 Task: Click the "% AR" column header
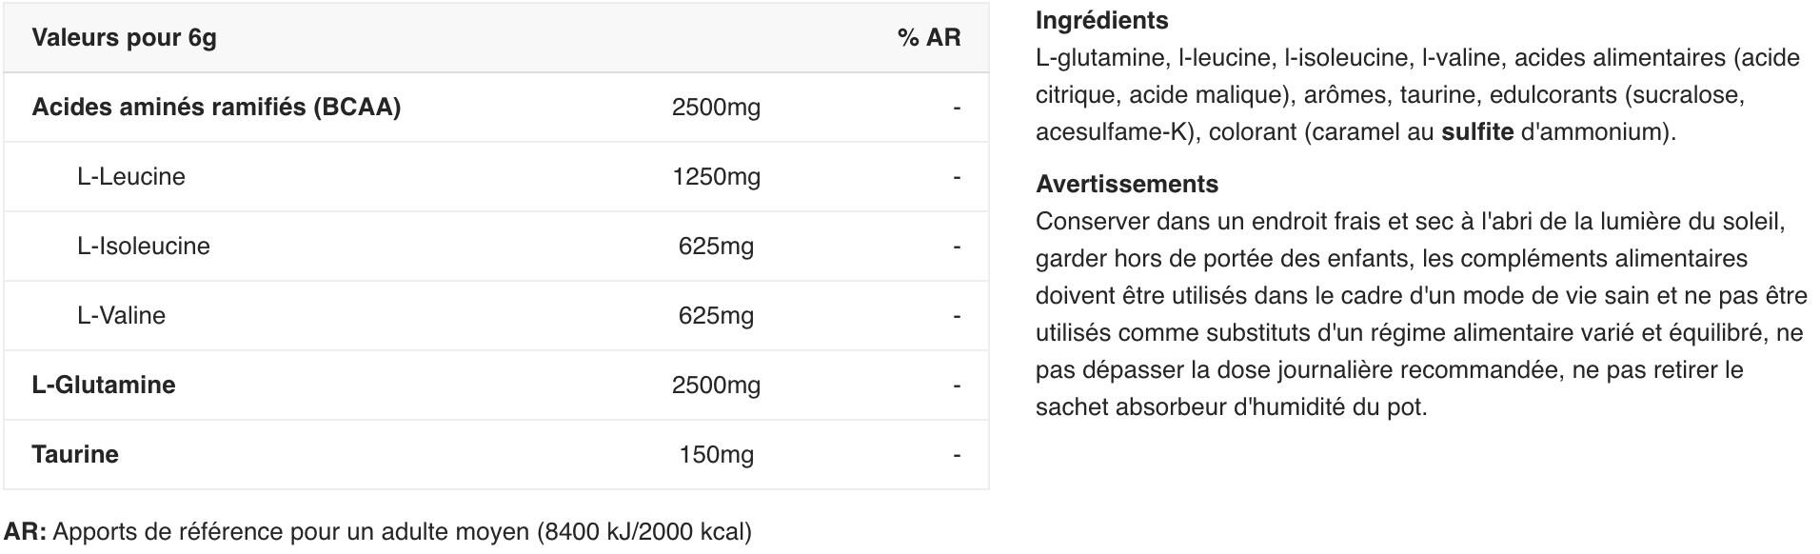928,38
